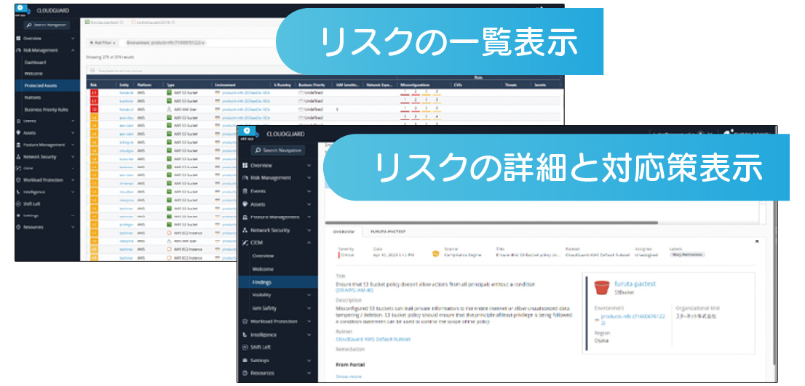Close the finding detail pane with X
The image size is (805, 386).
click(757, 241)
